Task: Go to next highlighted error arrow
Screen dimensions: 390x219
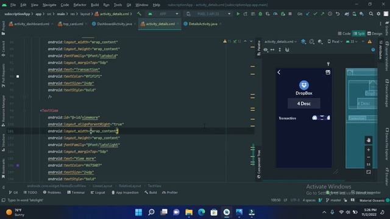Action: point(251,41)
